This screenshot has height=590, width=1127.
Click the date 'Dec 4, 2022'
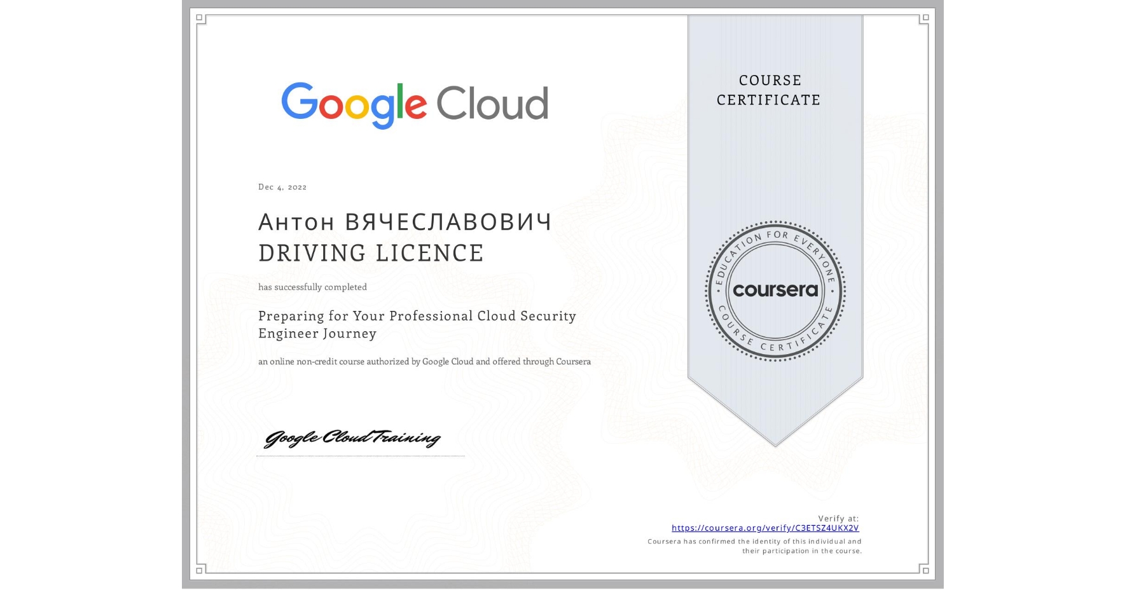[282, 186]
